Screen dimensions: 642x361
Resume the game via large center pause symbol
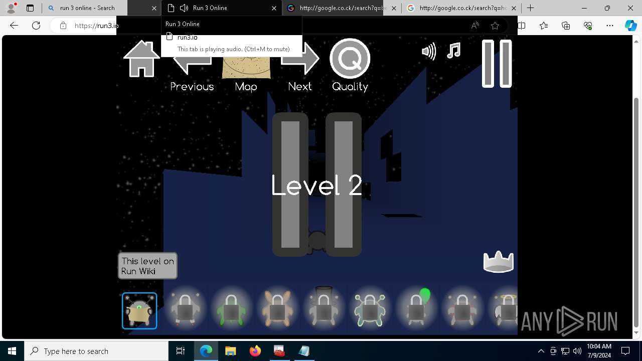317,185
